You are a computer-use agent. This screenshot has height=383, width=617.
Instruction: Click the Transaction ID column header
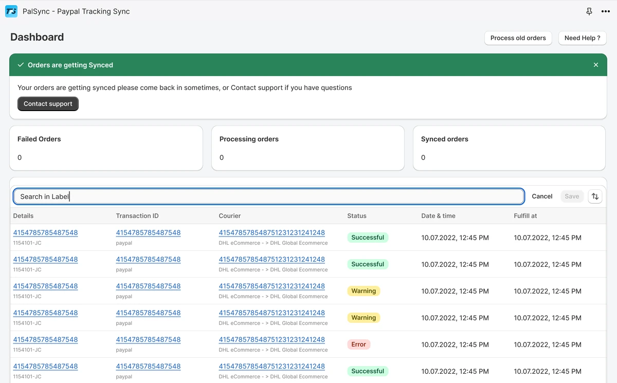tap(137, 216)
